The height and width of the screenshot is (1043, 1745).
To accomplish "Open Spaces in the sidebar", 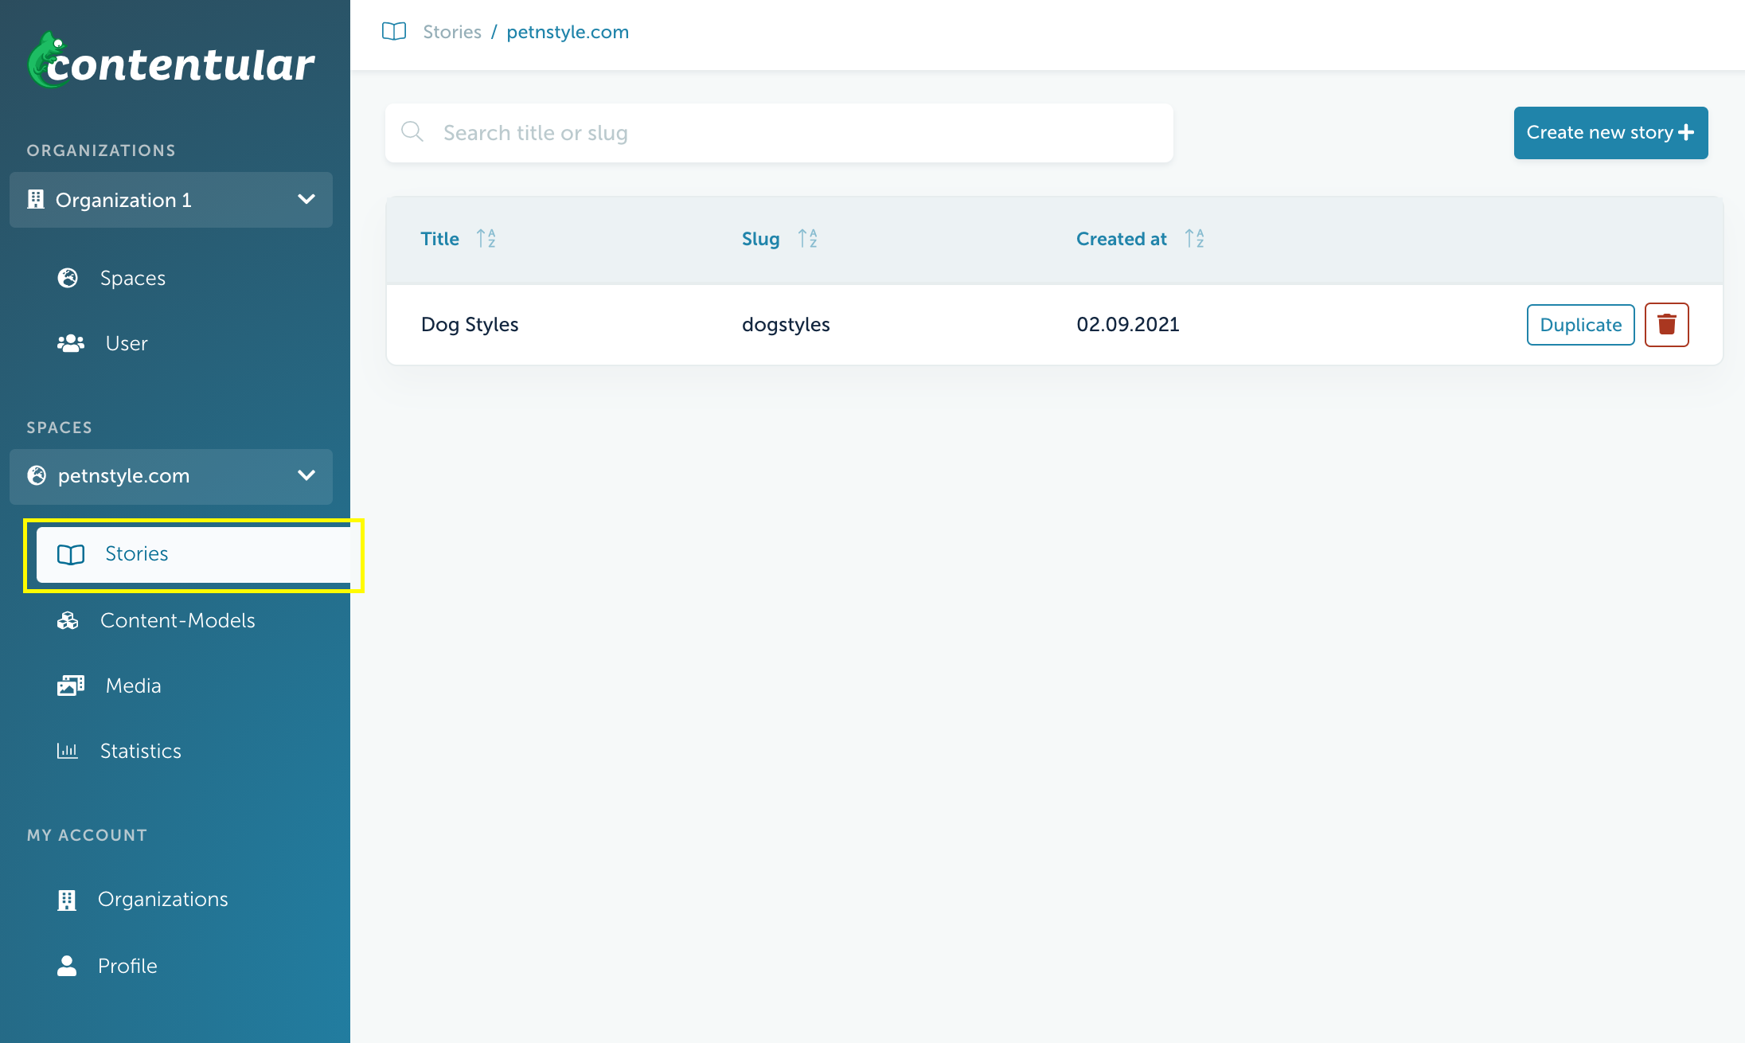I will (133, 278).
